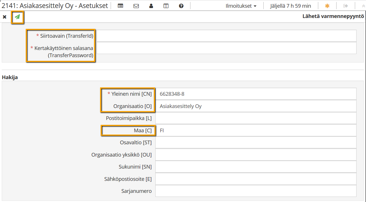Click the green paper plane send icon
The image size is (366, 202).
coord(17,17)
